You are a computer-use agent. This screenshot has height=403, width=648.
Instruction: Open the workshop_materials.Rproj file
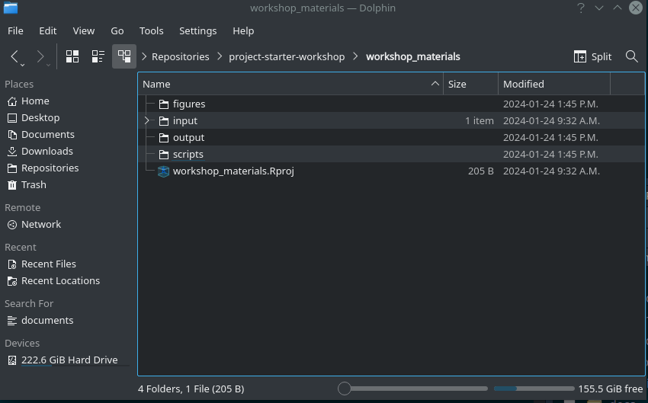point(233,171)
